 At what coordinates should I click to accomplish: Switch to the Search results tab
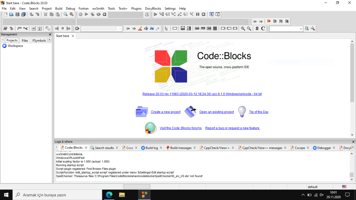tap(104, 148)
